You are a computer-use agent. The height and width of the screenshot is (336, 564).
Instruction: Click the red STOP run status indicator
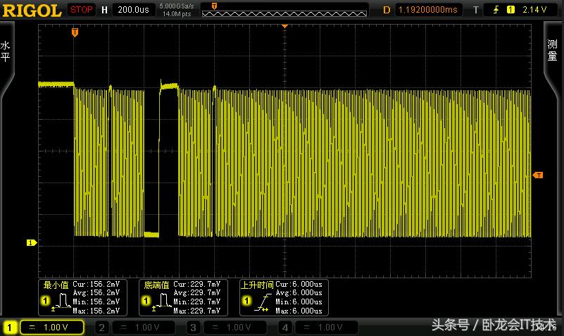tap(82, 10)
